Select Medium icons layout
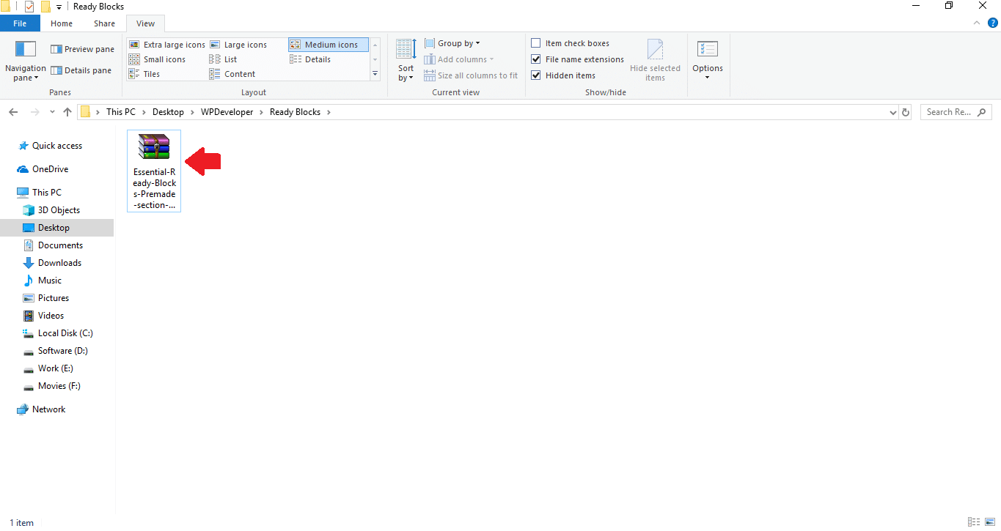Screen dimensions: 1001x531 pos(329,45)
